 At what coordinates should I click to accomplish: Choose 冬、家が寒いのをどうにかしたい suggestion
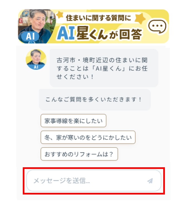88,137
